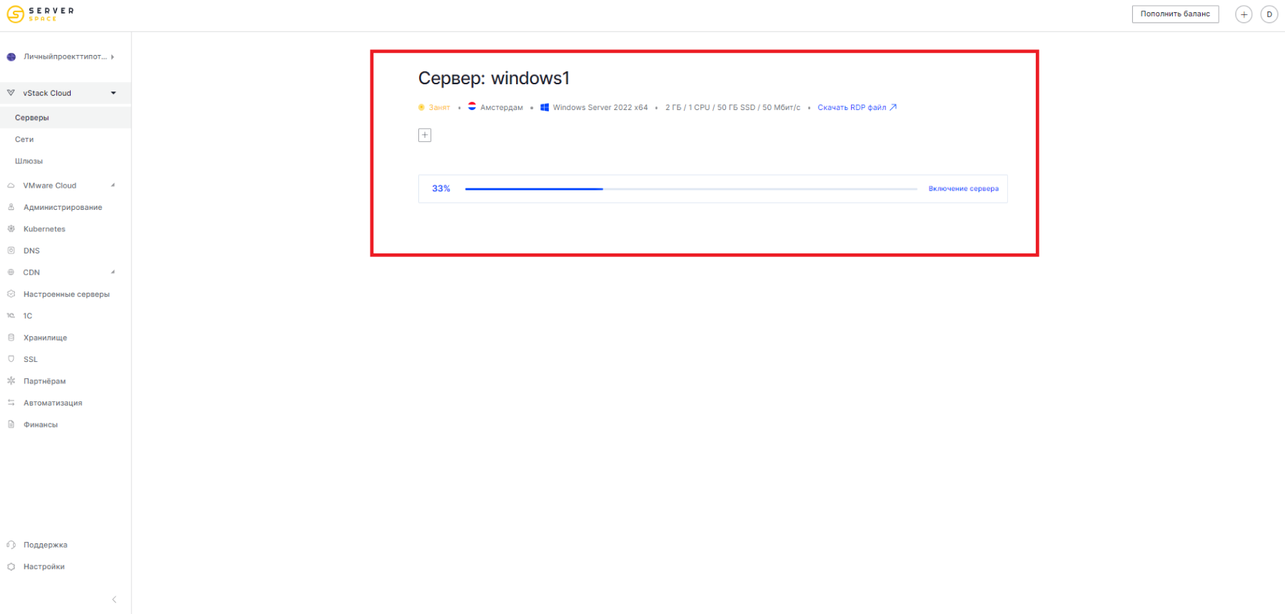Click the 1C icon in sidebar
Screen dimensions: 1285x614
(11, 316)
